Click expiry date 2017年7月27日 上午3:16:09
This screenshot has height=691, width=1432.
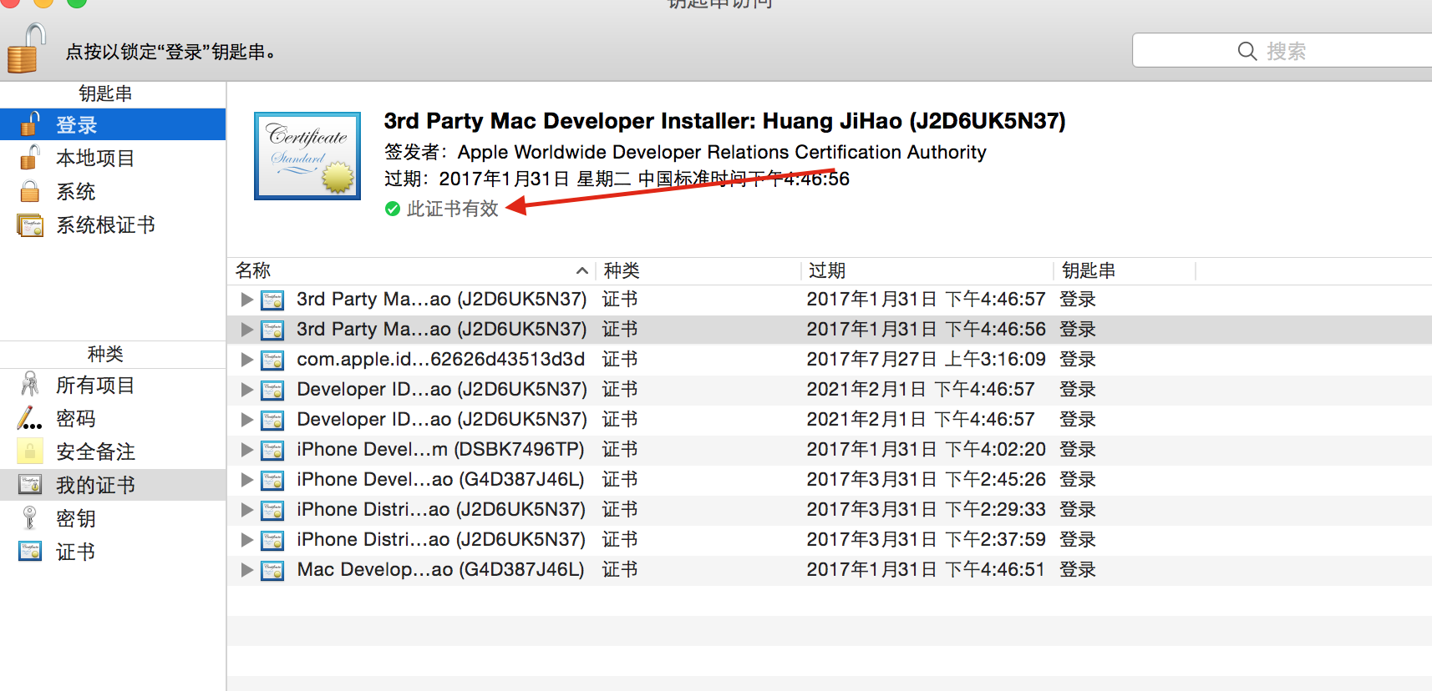pos(926,359)
